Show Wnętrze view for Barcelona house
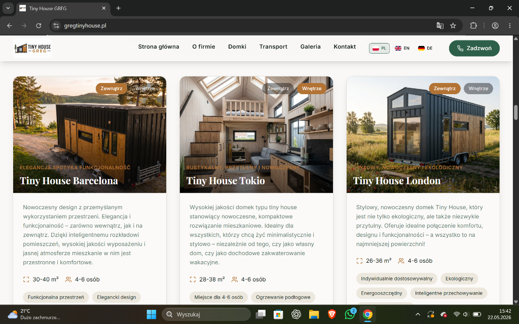Viewport: 519px width, 324px height. click(x=145, y=88)
